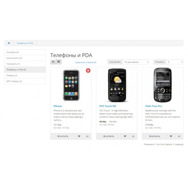Play the iPhone product video badge
The width and height of the screenshot is (188, 188).
pyautogui.click(x=88, y=71)
